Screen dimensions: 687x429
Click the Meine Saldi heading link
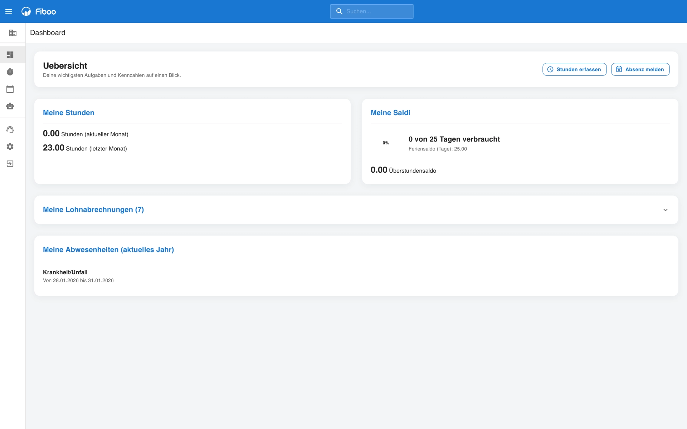[390, 113]
